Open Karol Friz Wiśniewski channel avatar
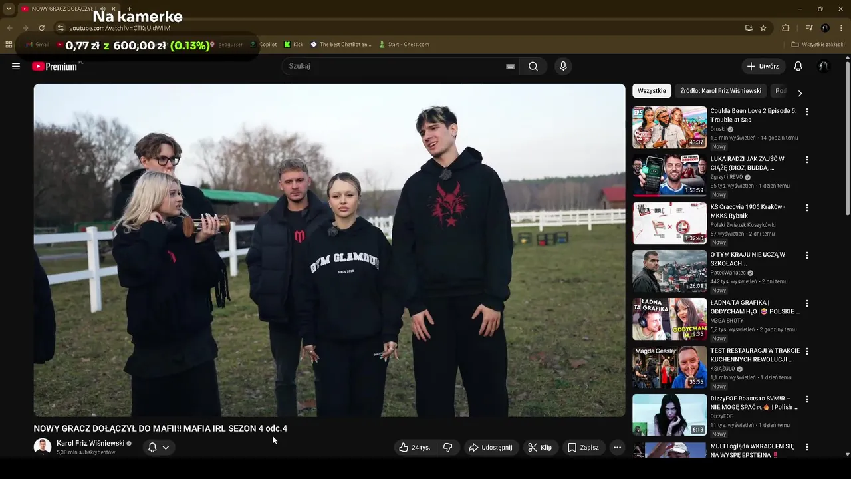 pyautogui.click(x=43, y=447)
